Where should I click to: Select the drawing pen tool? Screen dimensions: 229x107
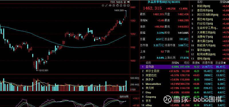coord(106,5)
